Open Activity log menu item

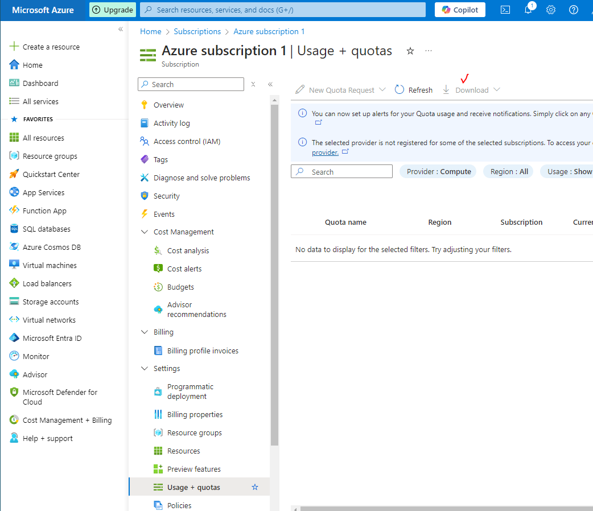click(x=171, y=123)
